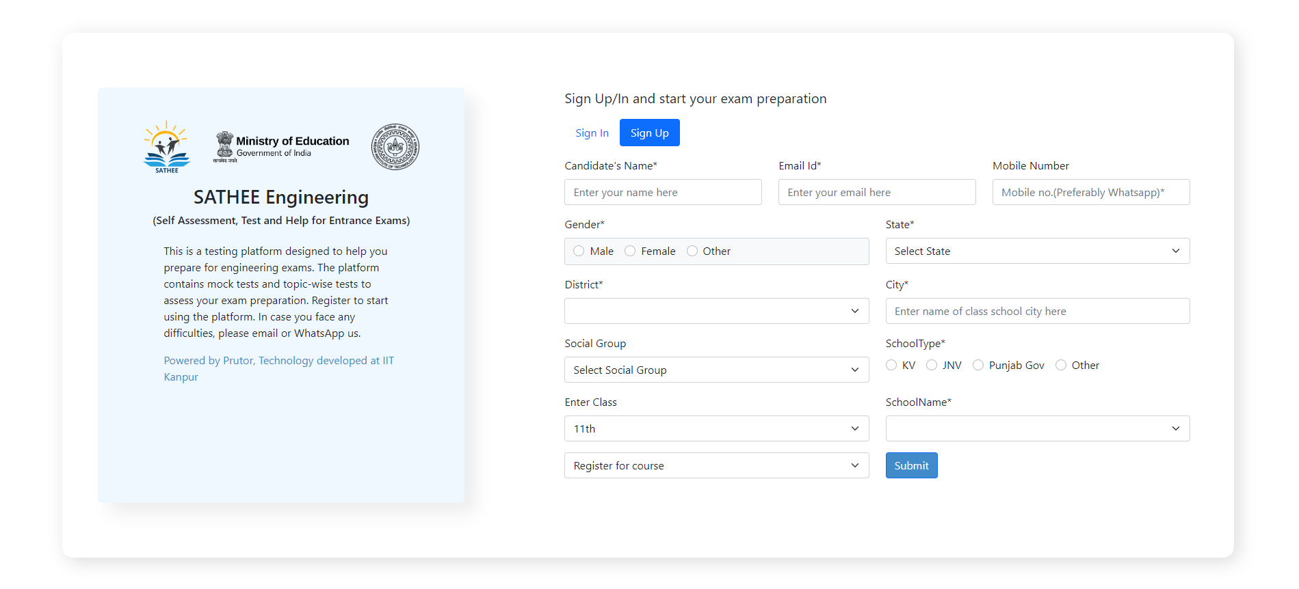The image size is (1299, 589).
Task: Click the Enter Class label
Action: pyautogui.click(x=591, y=402)
